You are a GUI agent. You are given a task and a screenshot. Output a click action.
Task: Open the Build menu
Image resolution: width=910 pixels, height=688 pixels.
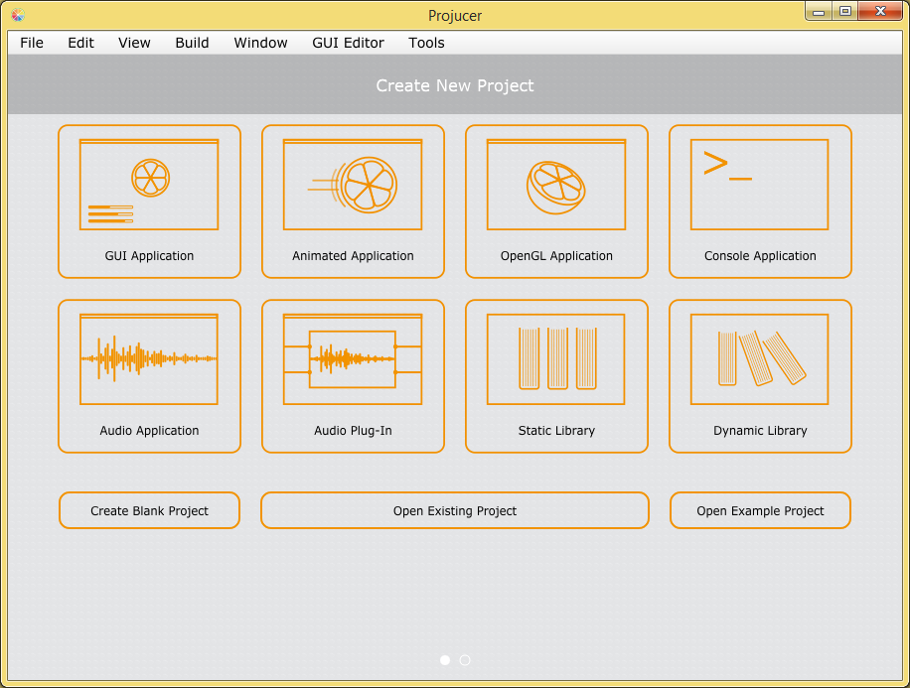[x=192, y=43]
